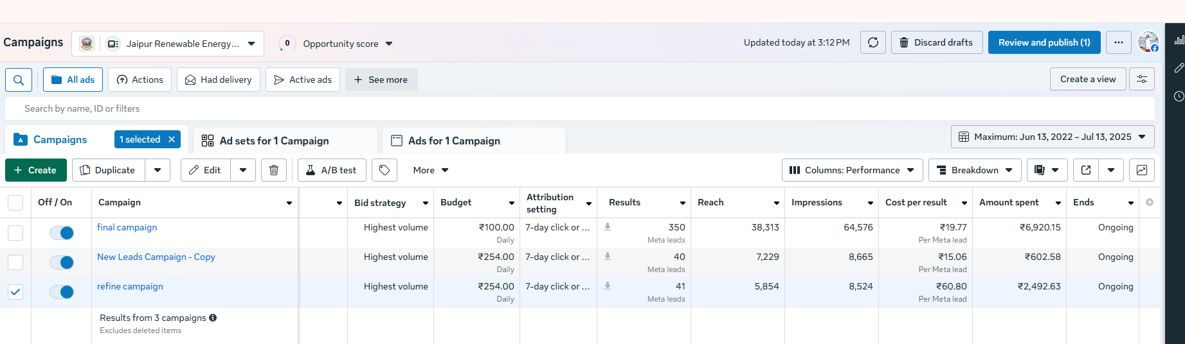The image size is (1185, 344).
Task: Click the export share icon
Action: pos(1086,170)
